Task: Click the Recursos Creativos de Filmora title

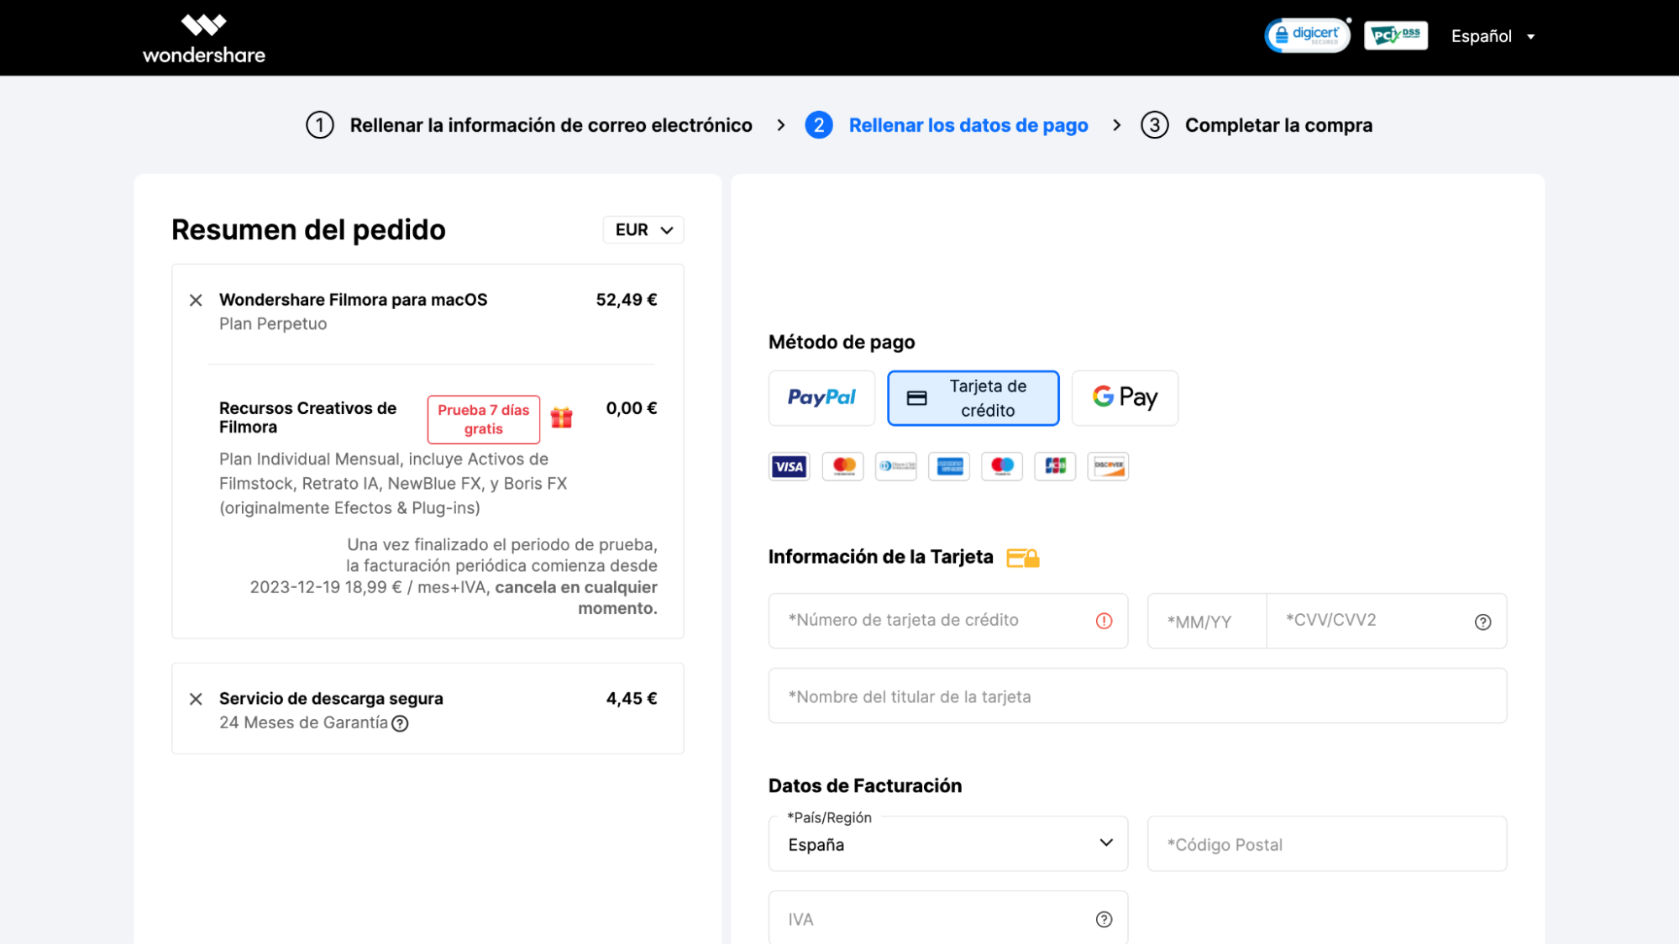Action: (307, 417)
